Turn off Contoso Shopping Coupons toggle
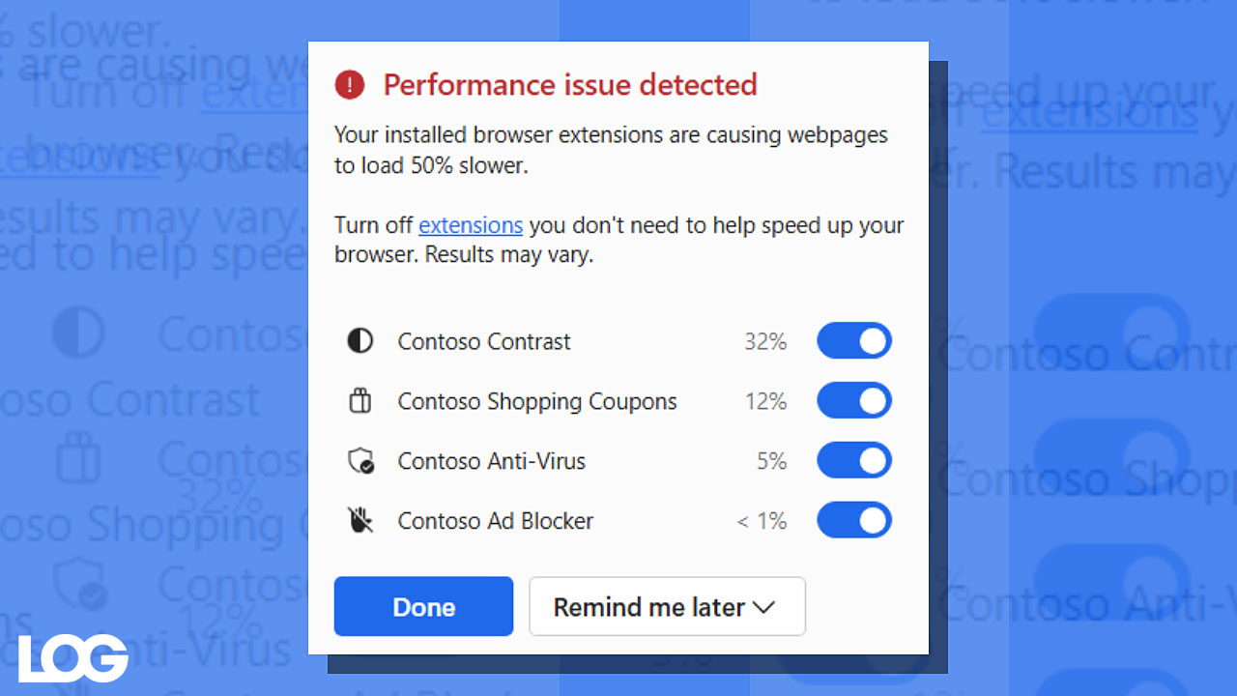This screenshot has width=1237, height=696. pos(854,401)
